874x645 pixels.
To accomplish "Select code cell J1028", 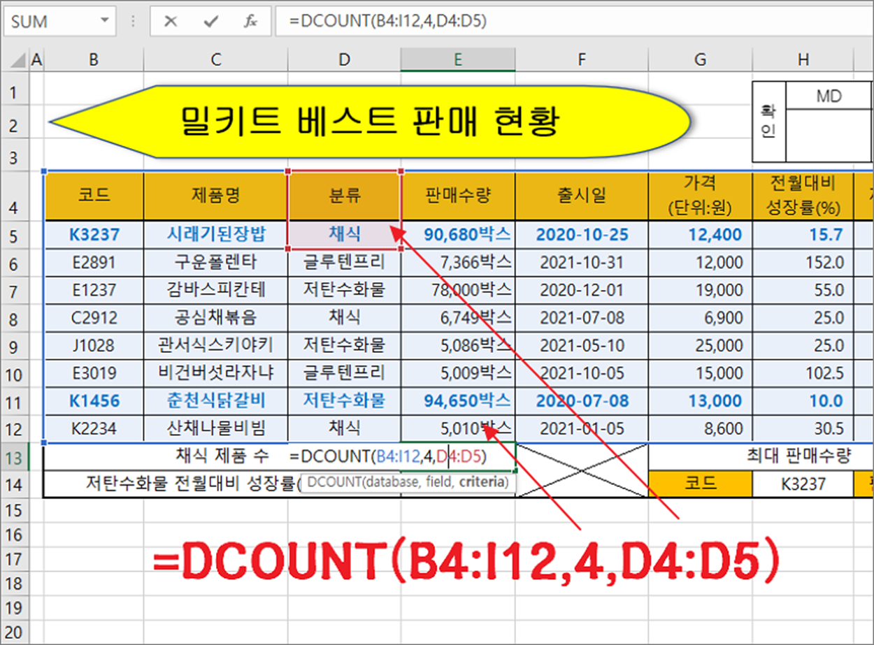I will pos(94,345).
